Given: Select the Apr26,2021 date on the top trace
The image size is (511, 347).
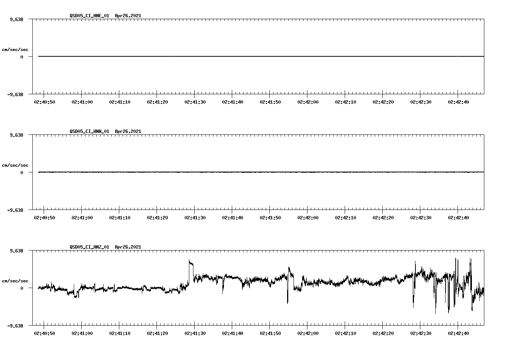Looking at the screenshot, I should tap(128, 16).
